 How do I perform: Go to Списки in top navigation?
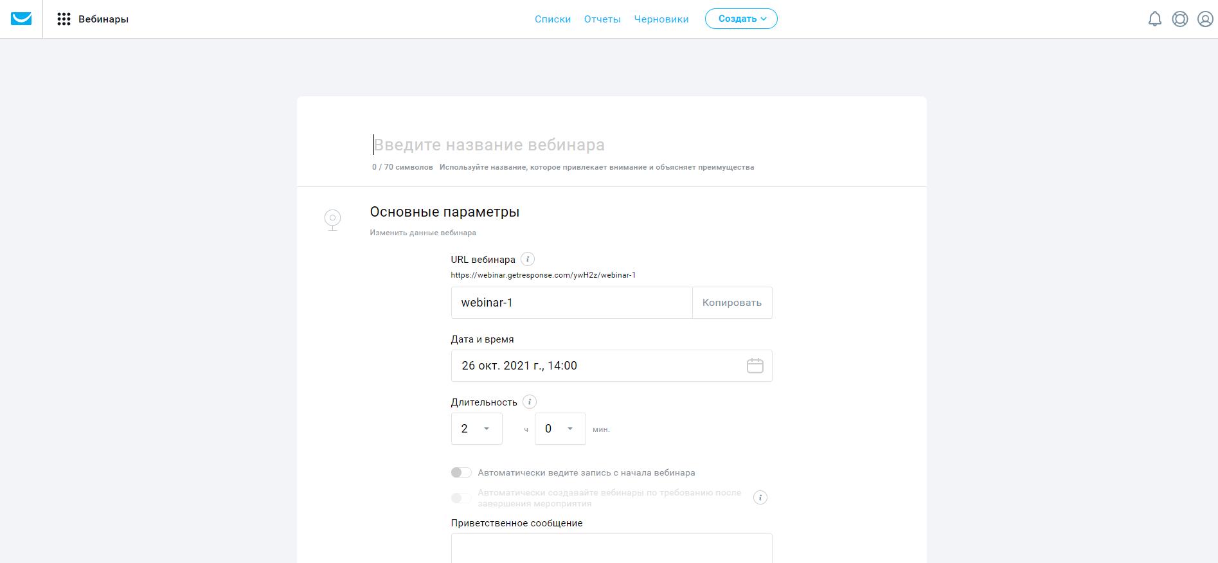click(553, 19)
